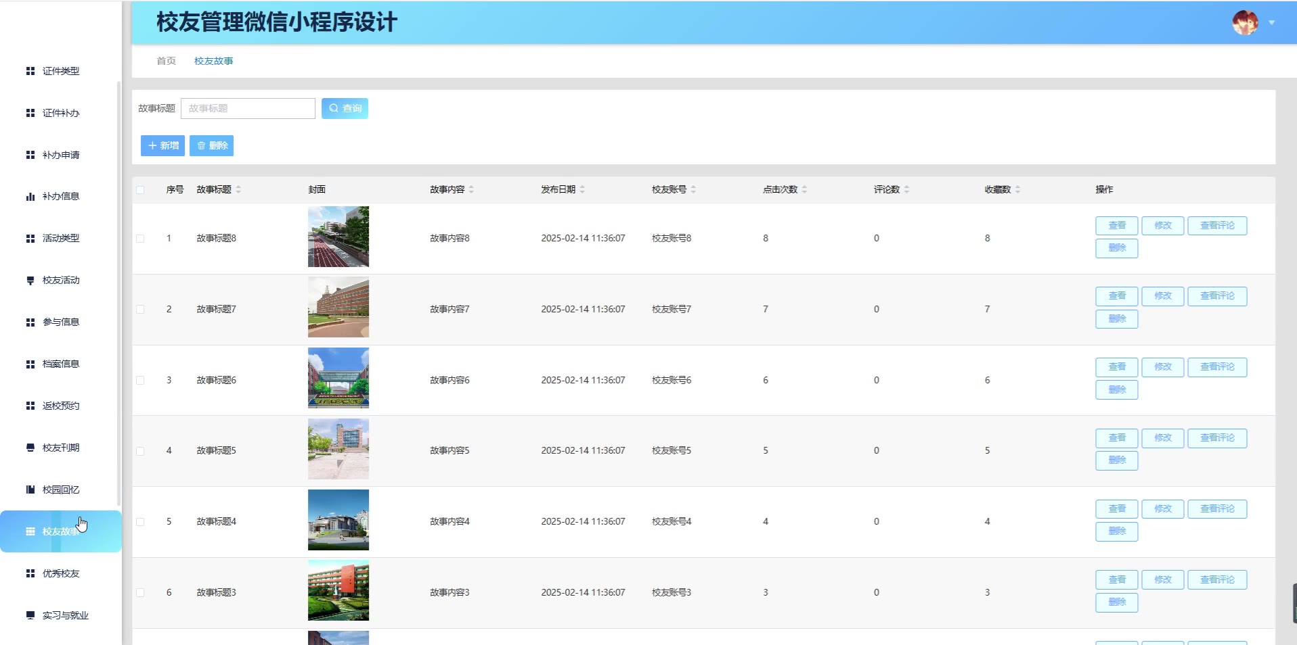Check the row for 故事标题8
Image resolution: width=1297 pixels, height=645 pixels.
pyautogui.click(x=140, y=239)
